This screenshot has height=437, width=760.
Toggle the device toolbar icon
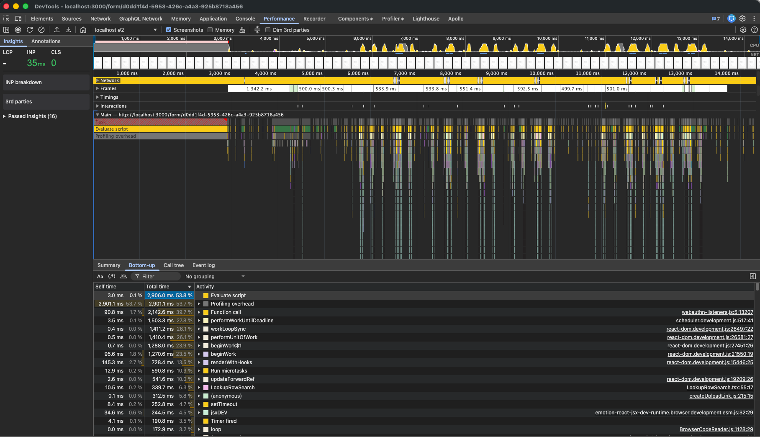[x=18, y=18]
